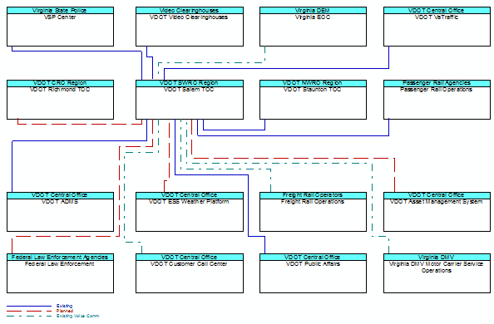Click the 'Federal Law Enforcement' label
This screenshot has width=494, height=324.
(60, 264)
